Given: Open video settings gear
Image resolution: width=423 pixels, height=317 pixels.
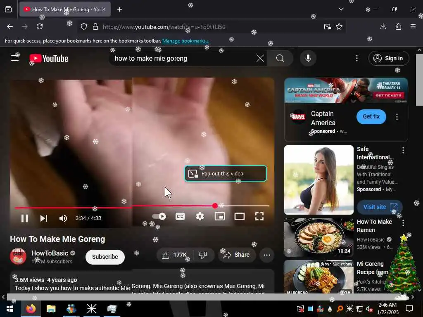Looking at the screenshot, I should tap(200, 216).
